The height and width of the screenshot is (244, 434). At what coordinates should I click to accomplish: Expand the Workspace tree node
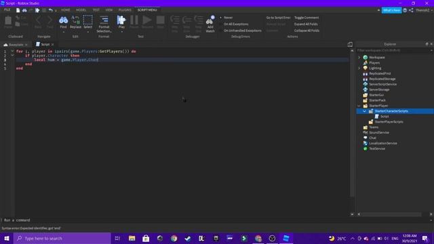pos(359,57)
